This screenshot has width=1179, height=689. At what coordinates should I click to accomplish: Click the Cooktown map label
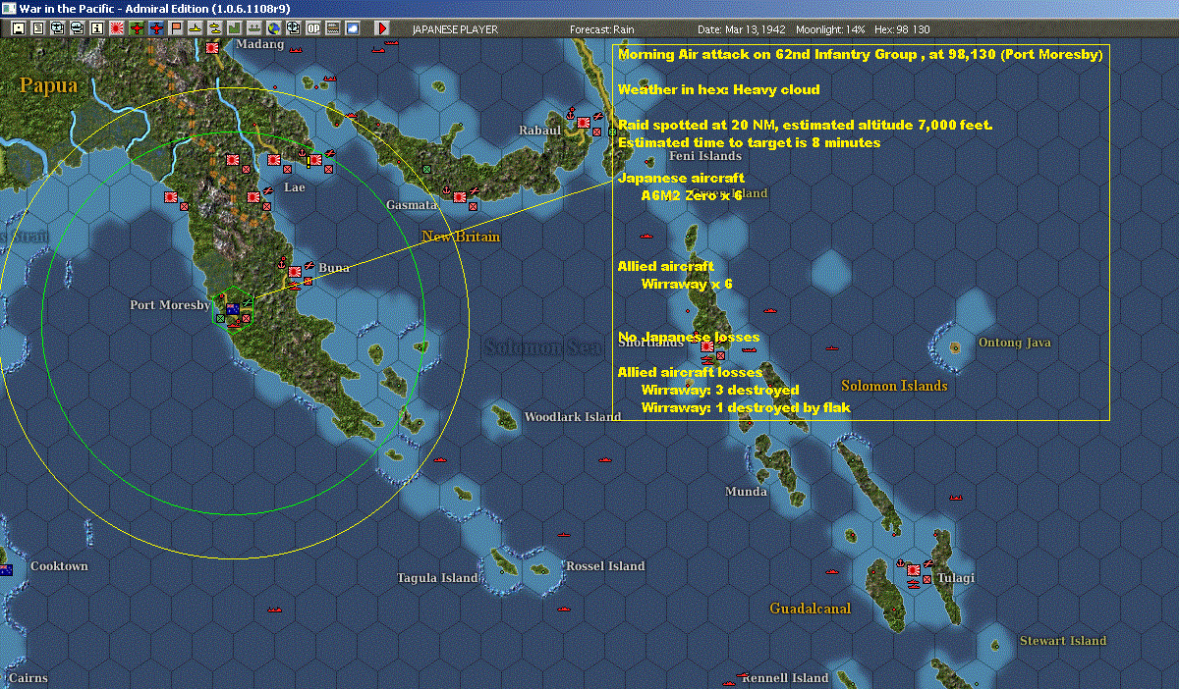pos(59,566)
